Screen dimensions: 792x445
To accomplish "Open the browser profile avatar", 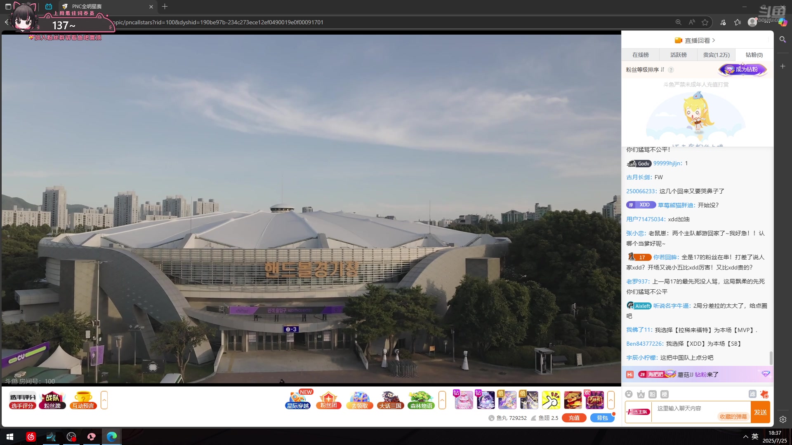I will [752, 22].
